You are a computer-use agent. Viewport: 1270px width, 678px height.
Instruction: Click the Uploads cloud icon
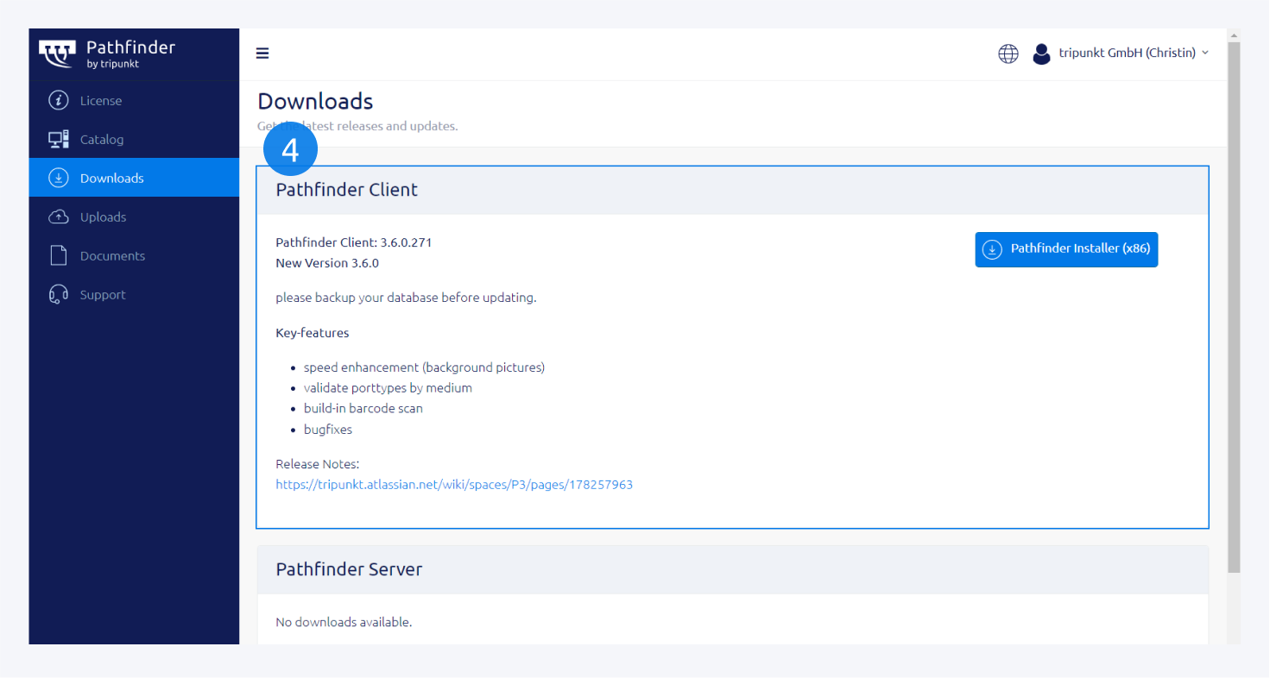[58, 217]
